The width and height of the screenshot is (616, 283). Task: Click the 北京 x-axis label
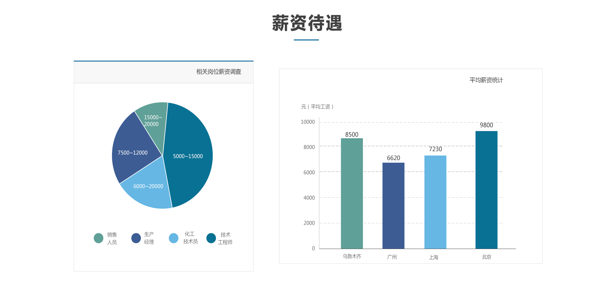click(486, 257)
